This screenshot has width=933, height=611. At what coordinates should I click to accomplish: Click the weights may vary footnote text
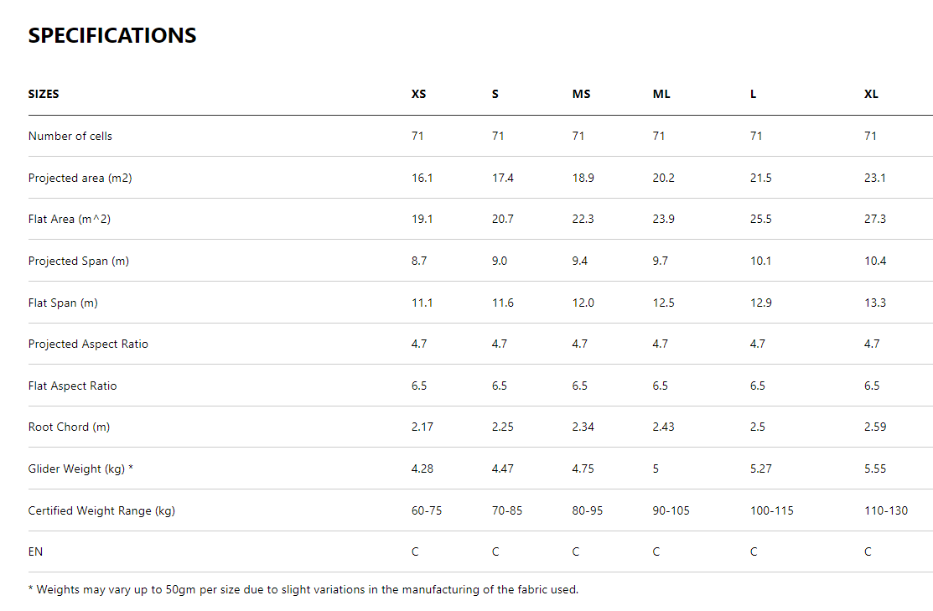(303, 589)
